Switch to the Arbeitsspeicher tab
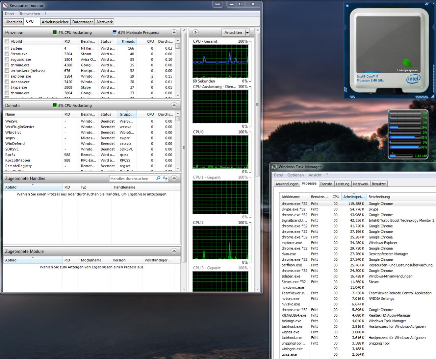 (55, 22)
